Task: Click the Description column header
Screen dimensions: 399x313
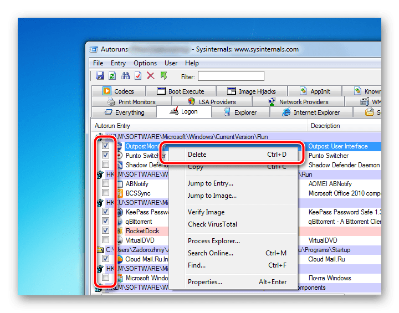Action: point(344,126)
